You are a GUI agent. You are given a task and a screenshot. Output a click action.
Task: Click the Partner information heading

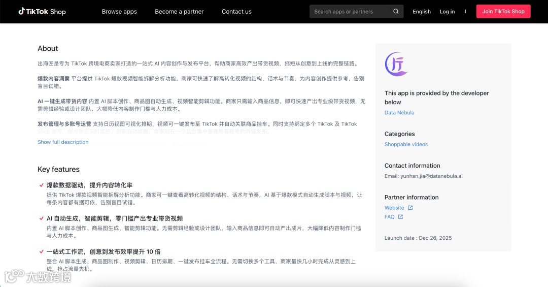point(412,198)
